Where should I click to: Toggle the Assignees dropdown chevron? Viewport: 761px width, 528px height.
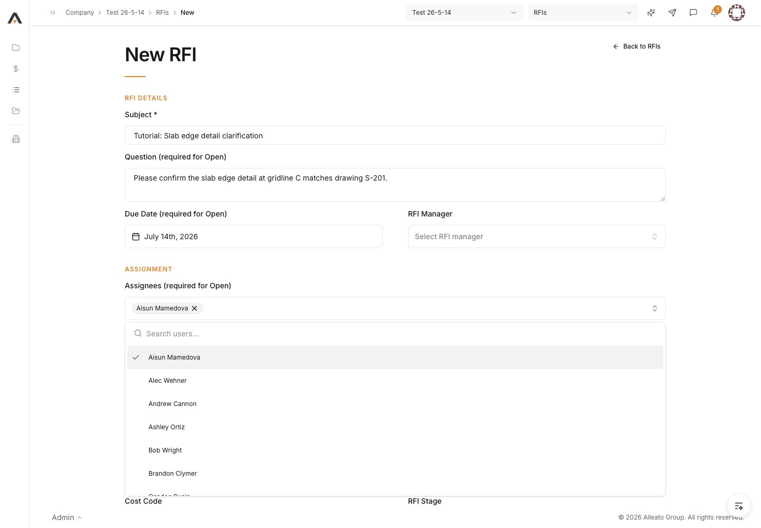click(655, 308)
